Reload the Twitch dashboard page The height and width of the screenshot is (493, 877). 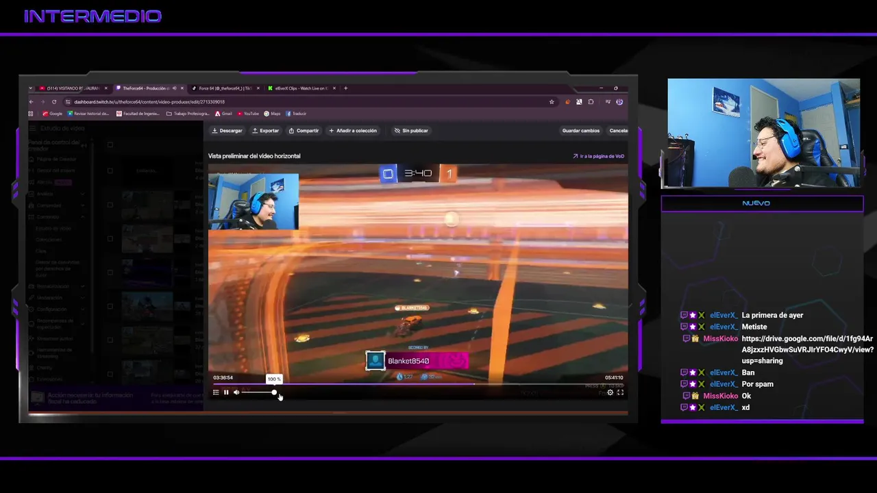54,102
